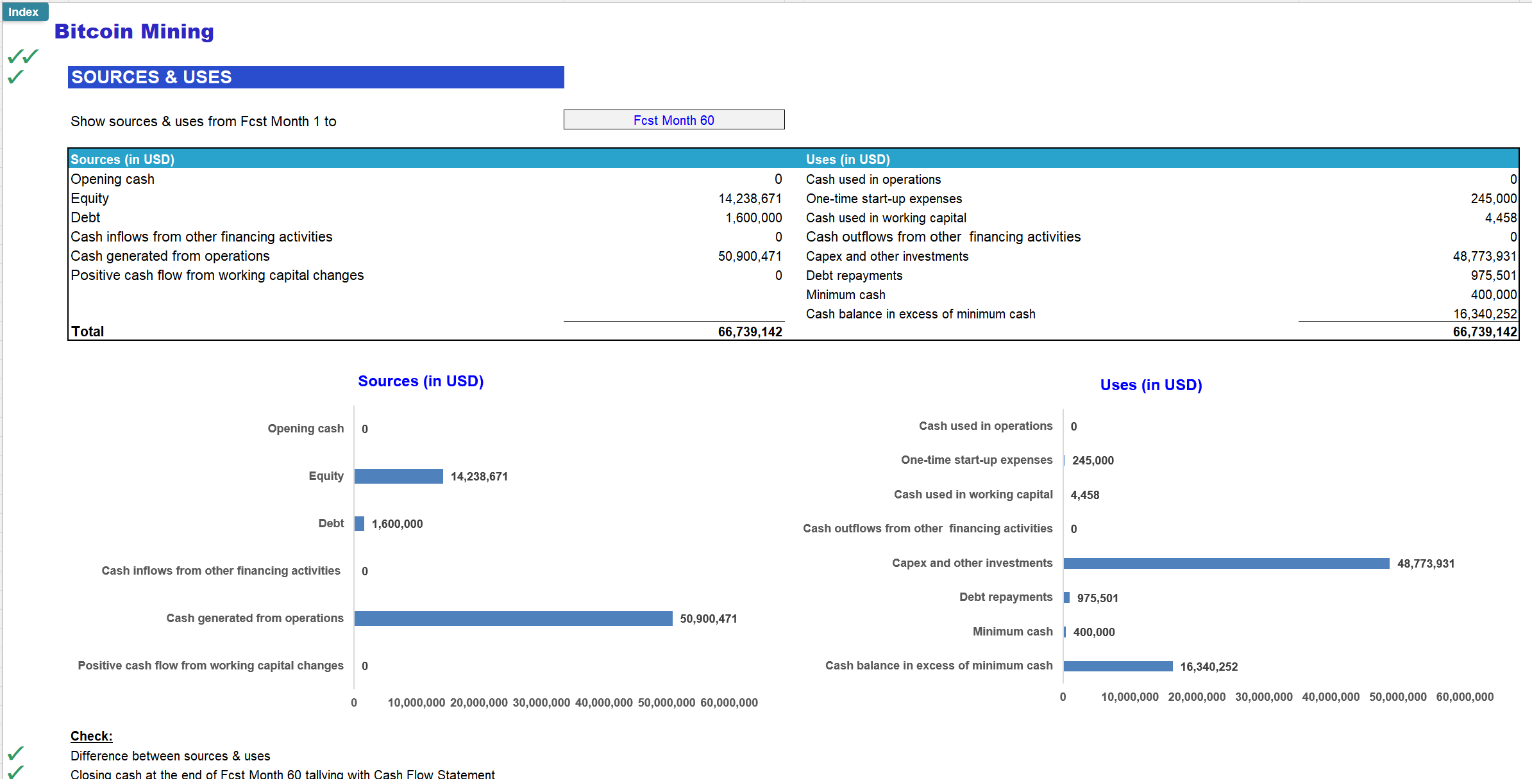Click the double green checkmark icon
This screenshot has height=779, width=1532.
click(23, 56)
